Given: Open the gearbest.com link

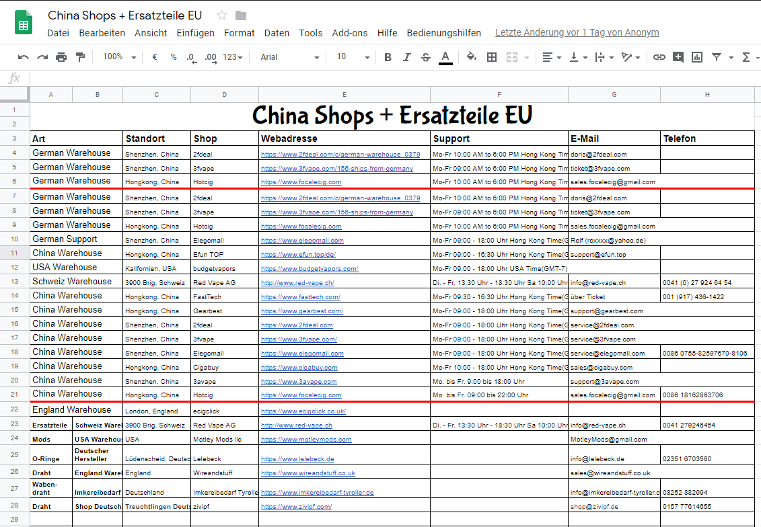Looking at the screenshot, I should [x=302, y=311].
